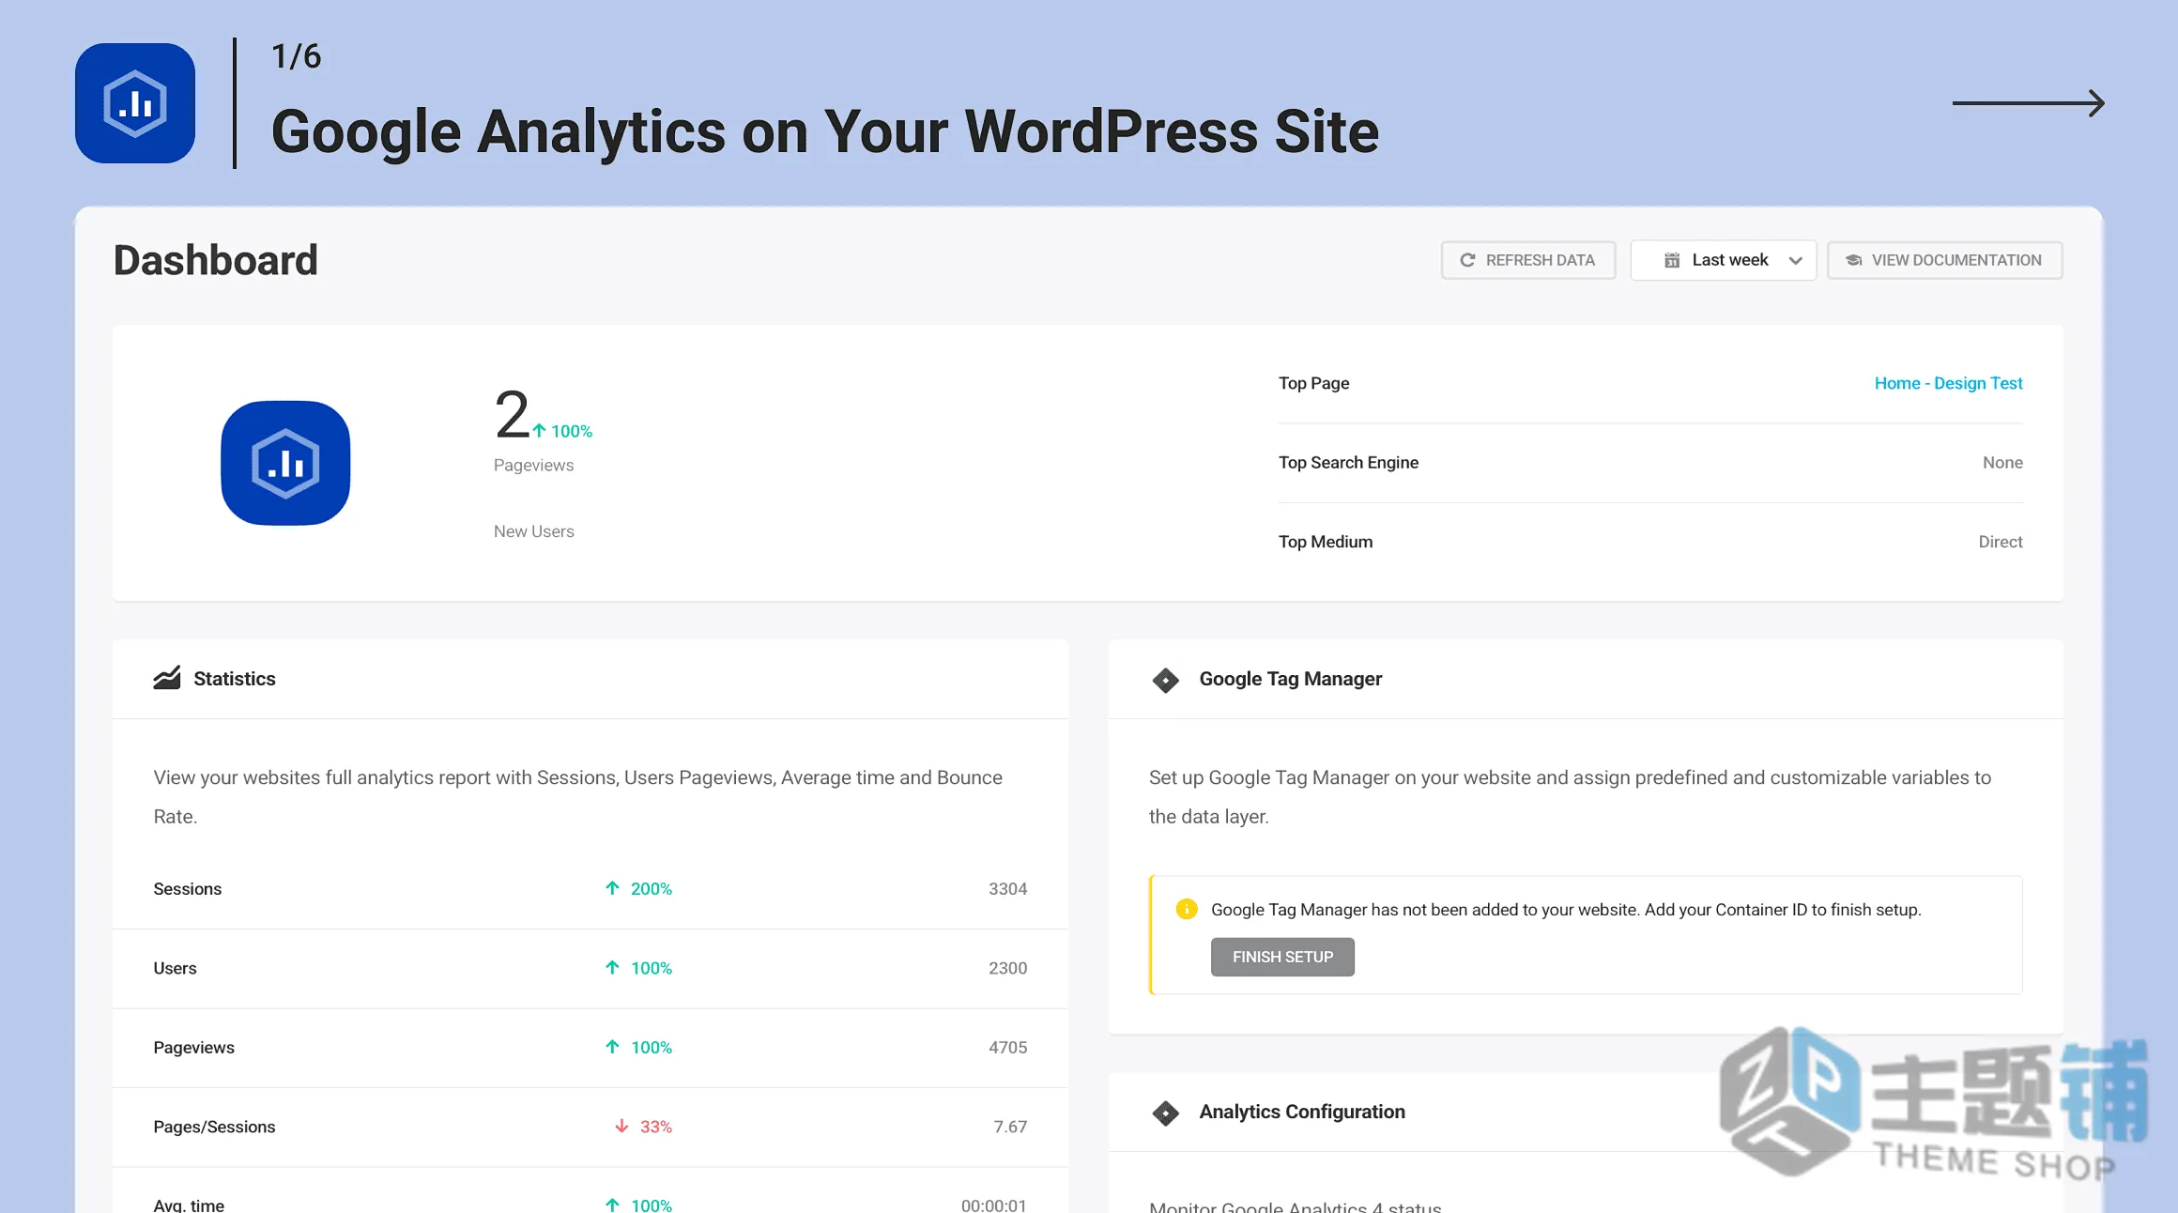Click the Refresh Data button

click(x=1527, y=260)
